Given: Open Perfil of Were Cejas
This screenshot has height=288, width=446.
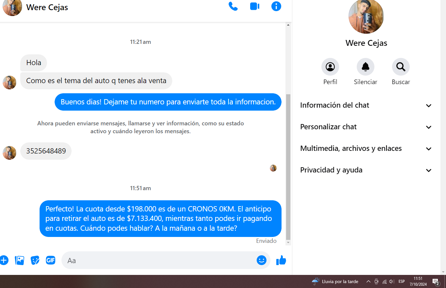Looking at the screenshot, I should [330, 67].
